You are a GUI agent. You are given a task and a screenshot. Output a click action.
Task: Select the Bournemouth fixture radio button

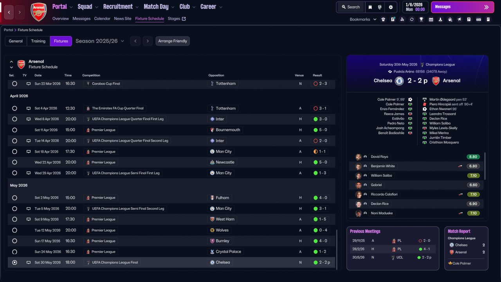click(x=14, y=130)
